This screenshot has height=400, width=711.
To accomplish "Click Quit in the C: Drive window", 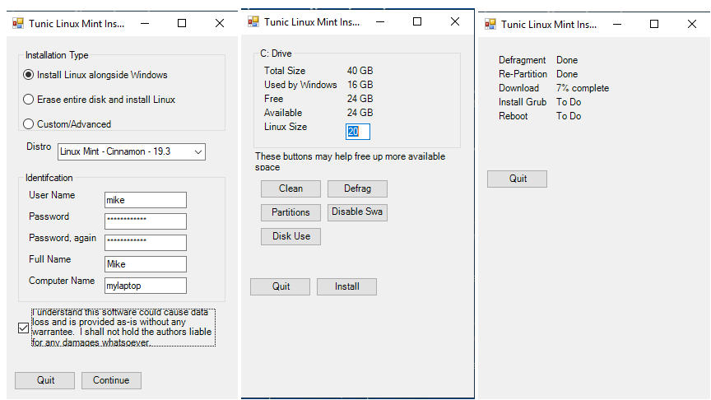I will click(281, 286).
